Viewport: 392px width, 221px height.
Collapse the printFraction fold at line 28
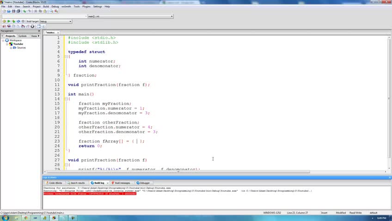[x=66, y=165]
